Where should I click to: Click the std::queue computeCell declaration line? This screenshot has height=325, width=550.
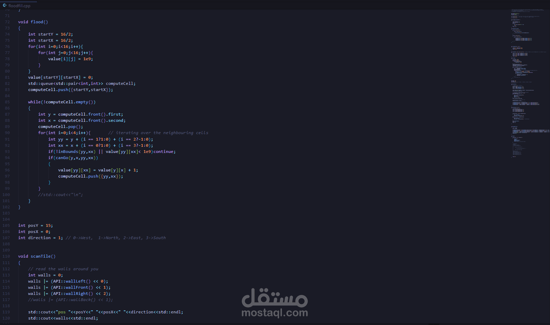[82, 83]
